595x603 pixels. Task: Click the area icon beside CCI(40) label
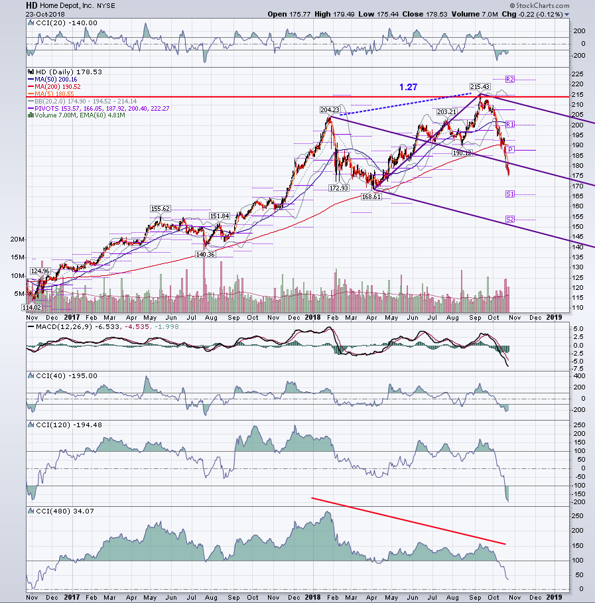31,375
